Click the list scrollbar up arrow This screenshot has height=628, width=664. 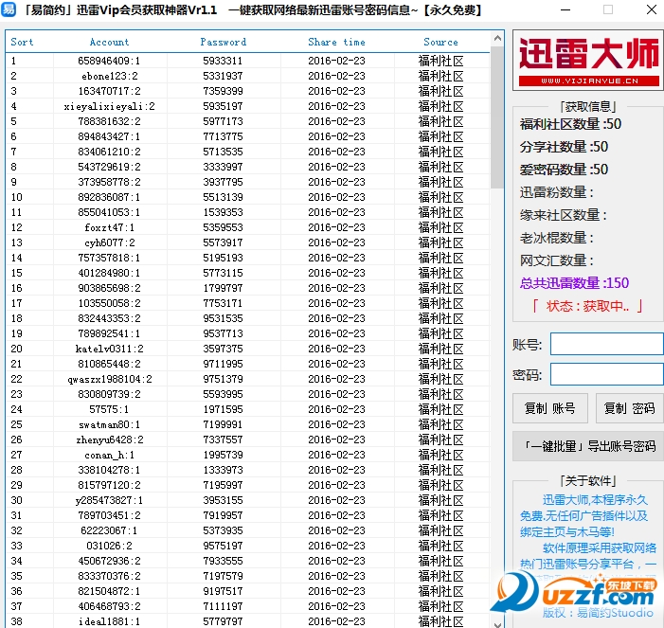497,39
